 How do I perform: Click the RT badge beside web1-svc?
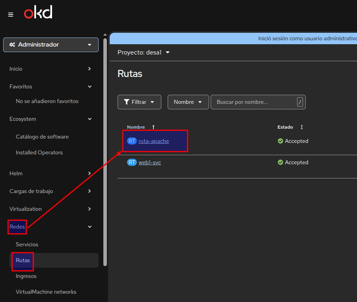(132, 162)
